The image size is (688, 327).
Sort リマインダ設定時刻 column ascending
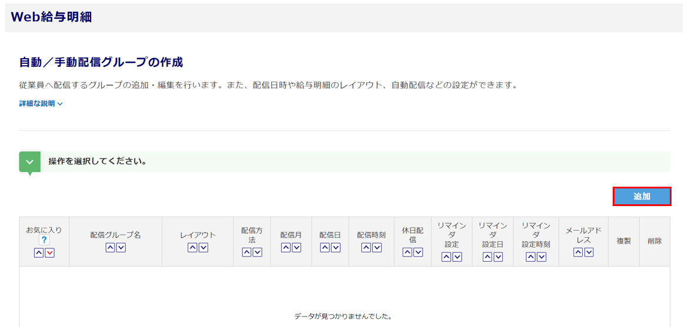(x=530, y=257)
